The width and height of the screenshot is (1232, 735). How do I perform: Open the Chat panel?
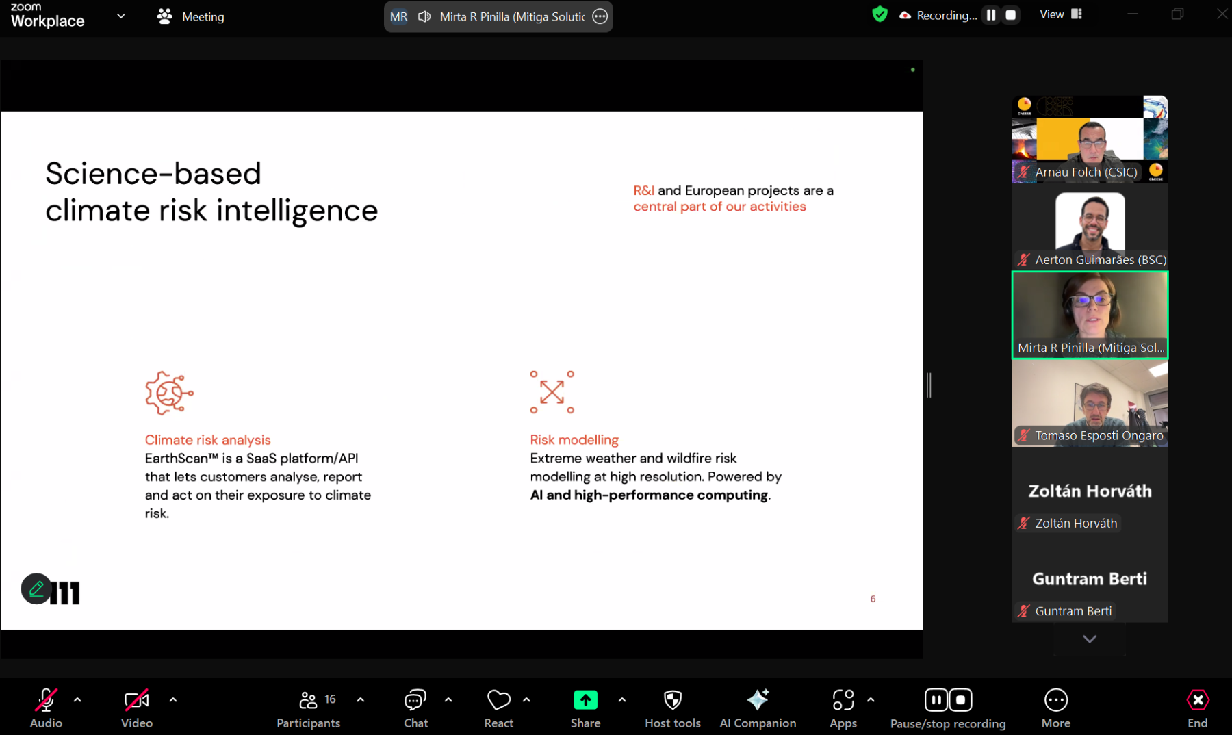pyautogui.click(x=415, y=708)
